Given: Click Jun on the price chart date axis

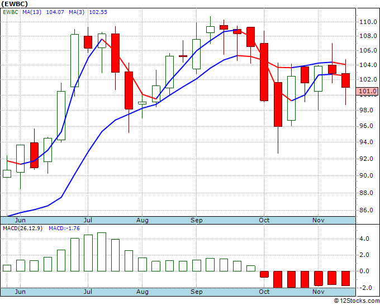Looking at the screenshot, I should point(20,220).
